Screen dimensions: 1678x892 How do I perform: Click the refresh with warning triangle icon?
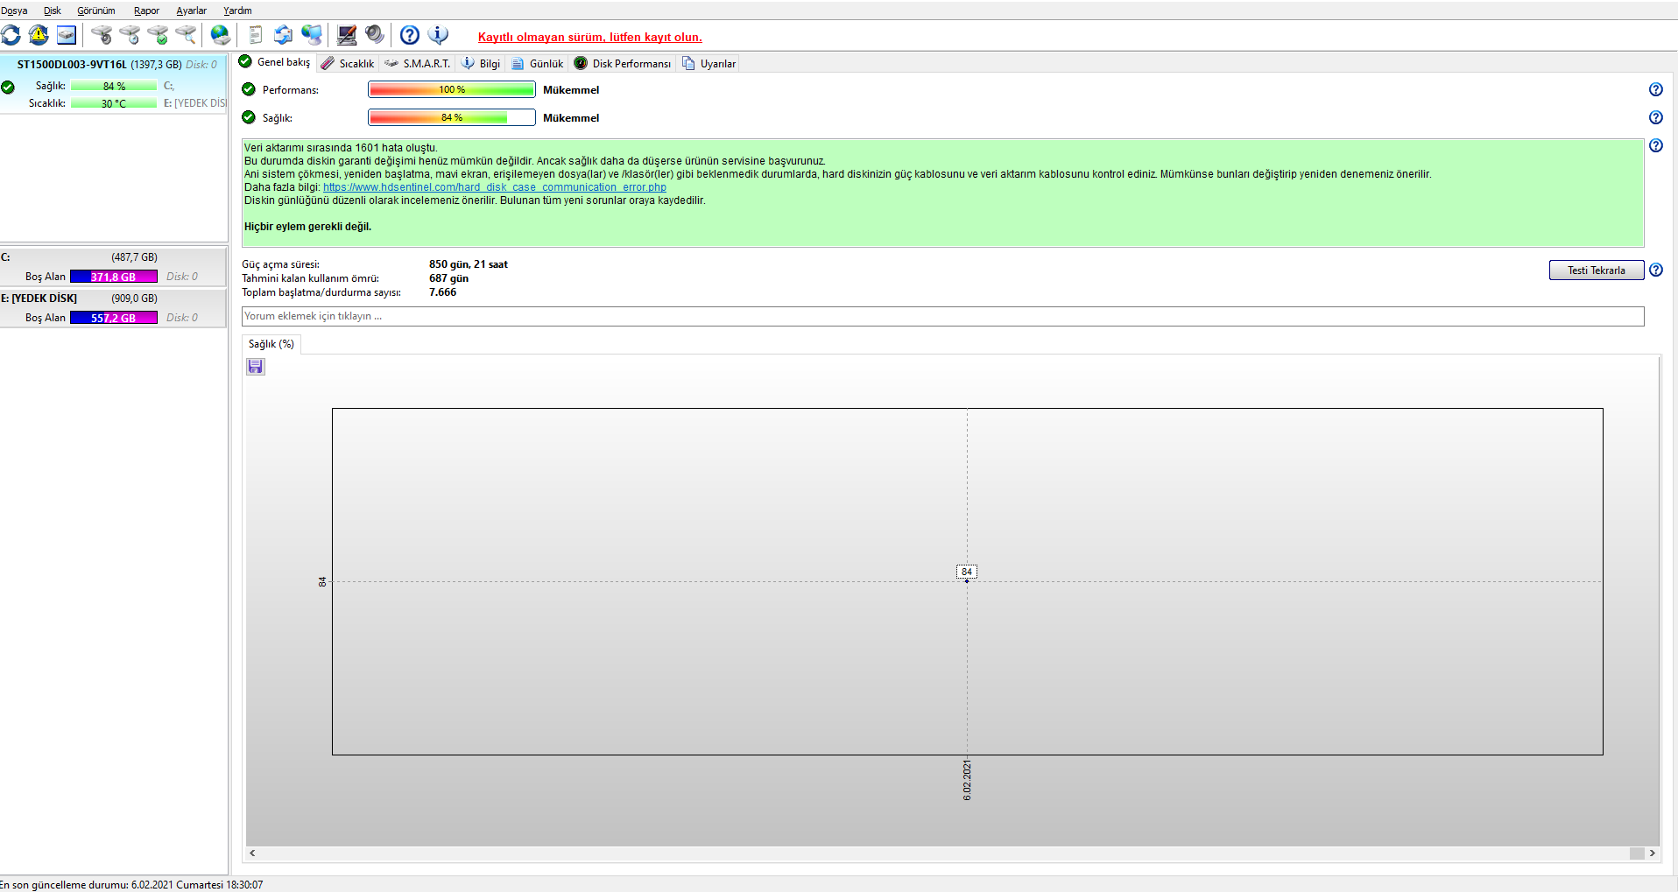point(39,35)
